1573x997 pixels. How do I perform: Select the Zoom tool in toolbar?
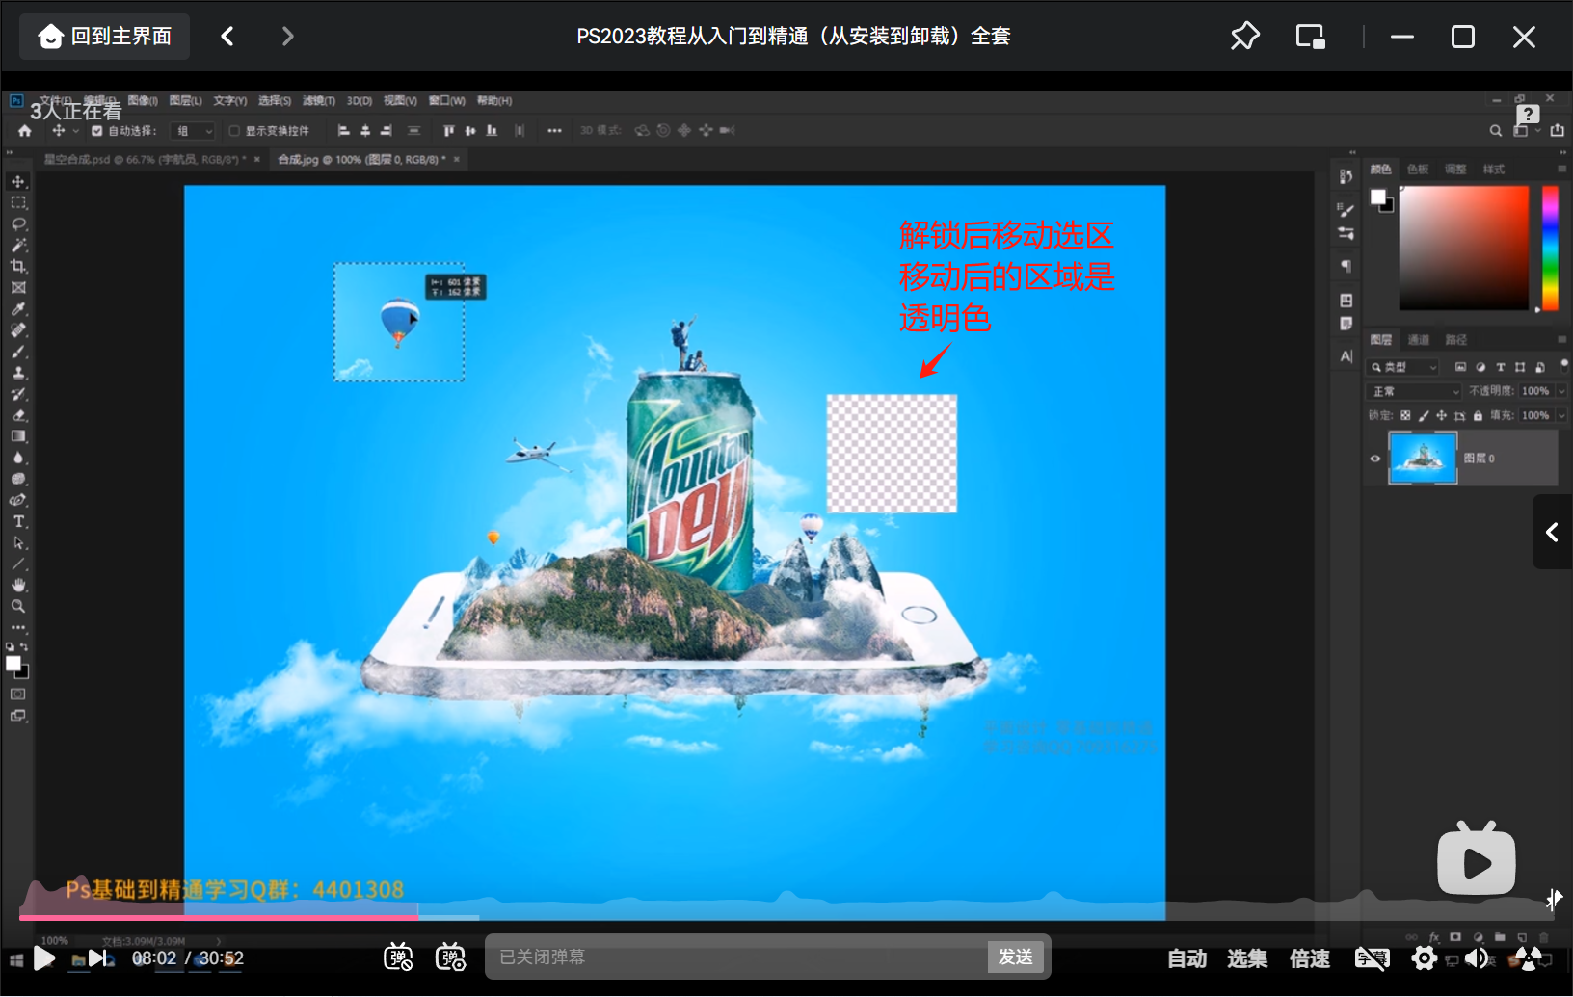tap(18, 606)
